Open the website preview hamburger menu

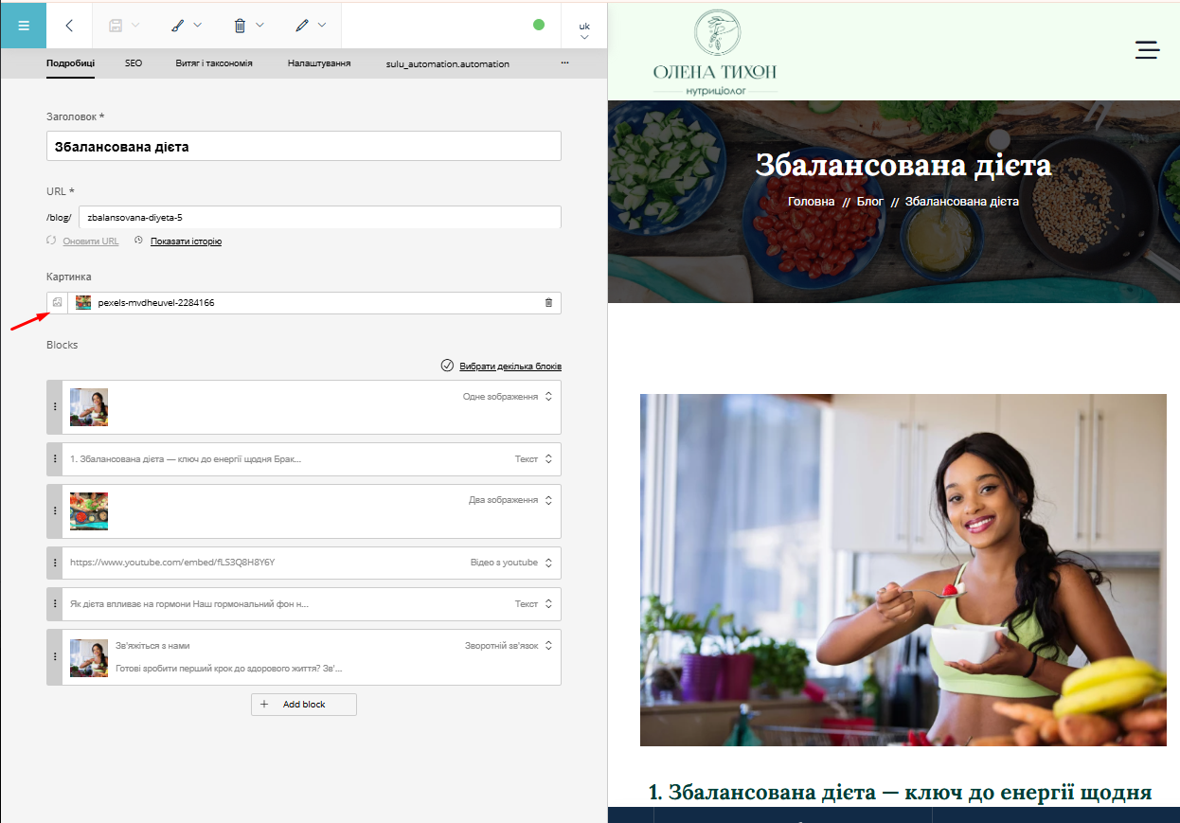(x=1147, y=51)
